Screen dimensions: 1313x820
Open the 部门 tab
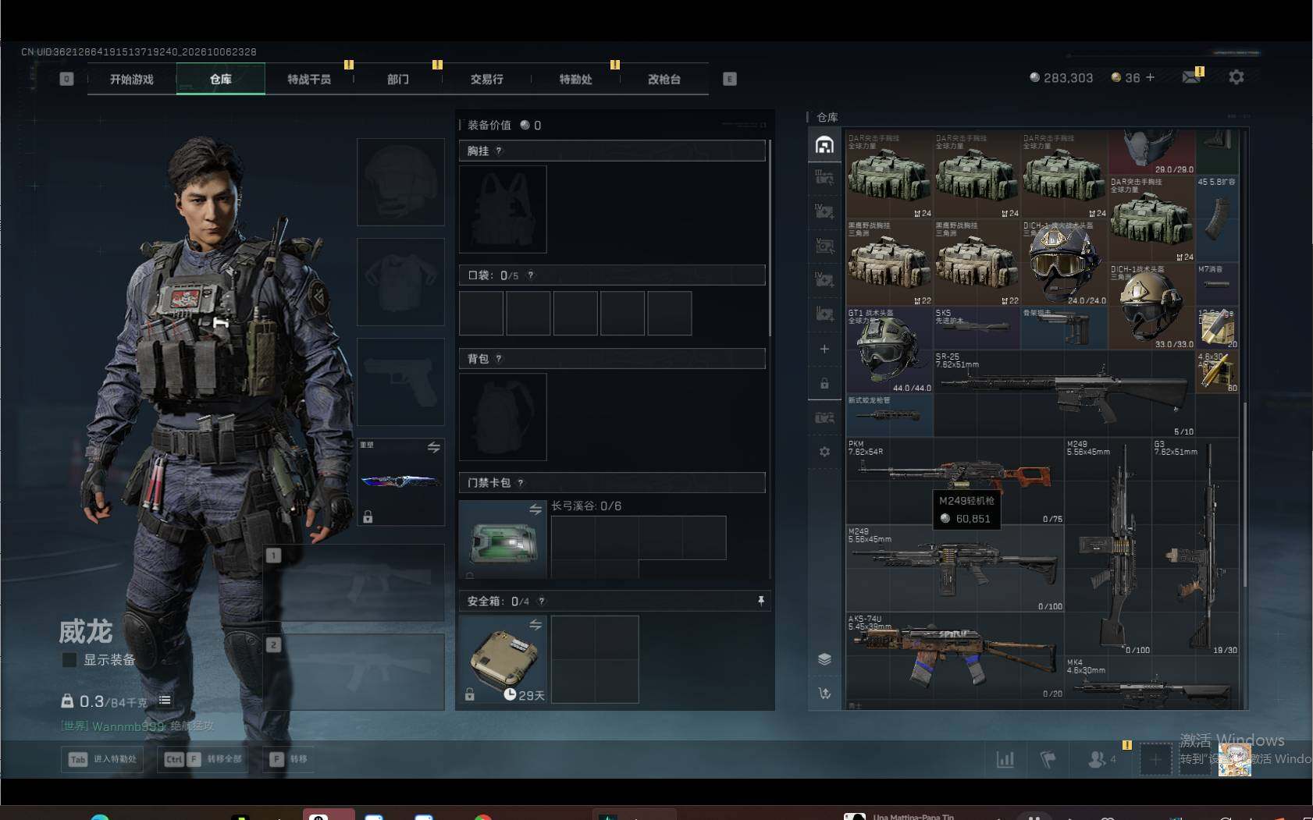pos(398,80)
